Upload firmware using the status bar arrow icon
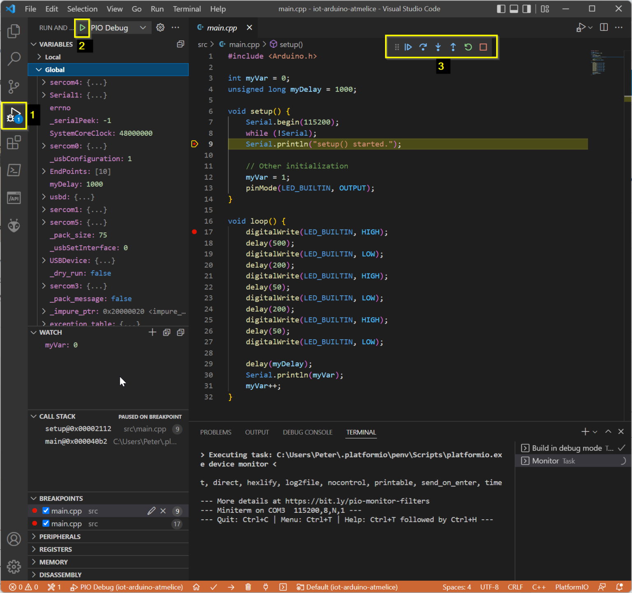 tap(231, 587)
